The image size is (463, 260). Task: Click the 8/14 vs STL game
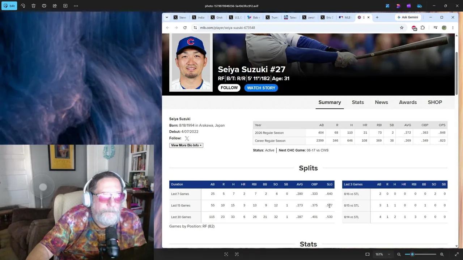[x=351, y=217]
